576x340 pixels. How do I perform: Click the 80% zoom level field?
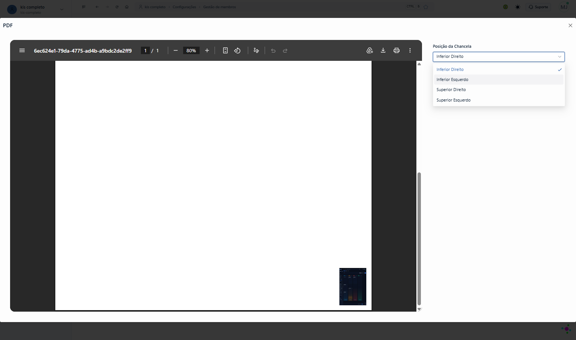pyautogui.click(x=191, y=50)
